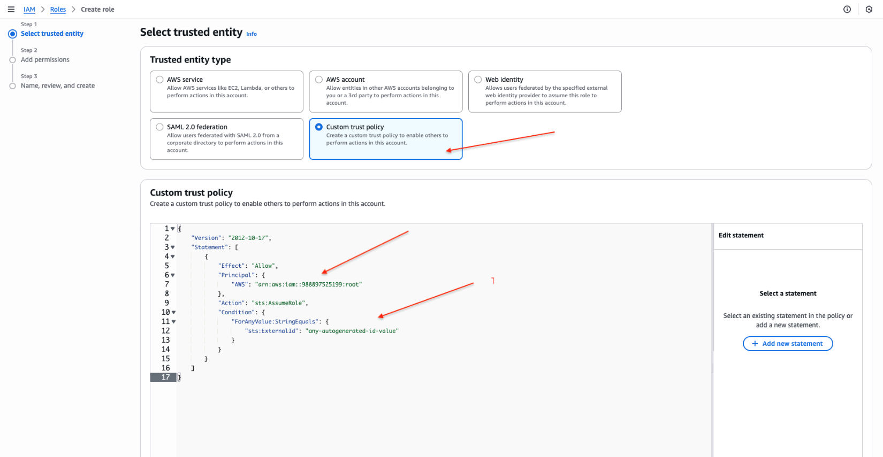Go to IAM breadcrumb link
The height and width of the screenshot is (457, 883).
(x=29, y=10)
